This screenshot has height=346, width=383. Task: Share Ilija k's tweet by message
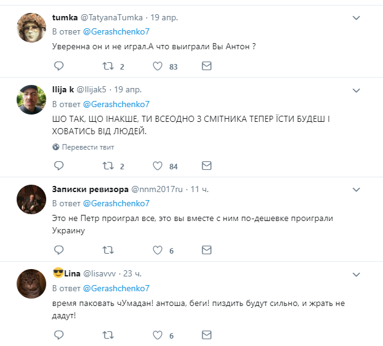[207, 166]
